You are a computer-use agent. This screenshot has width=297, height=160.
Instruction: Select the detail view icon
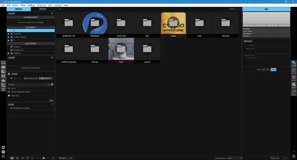tap(17, 158)
